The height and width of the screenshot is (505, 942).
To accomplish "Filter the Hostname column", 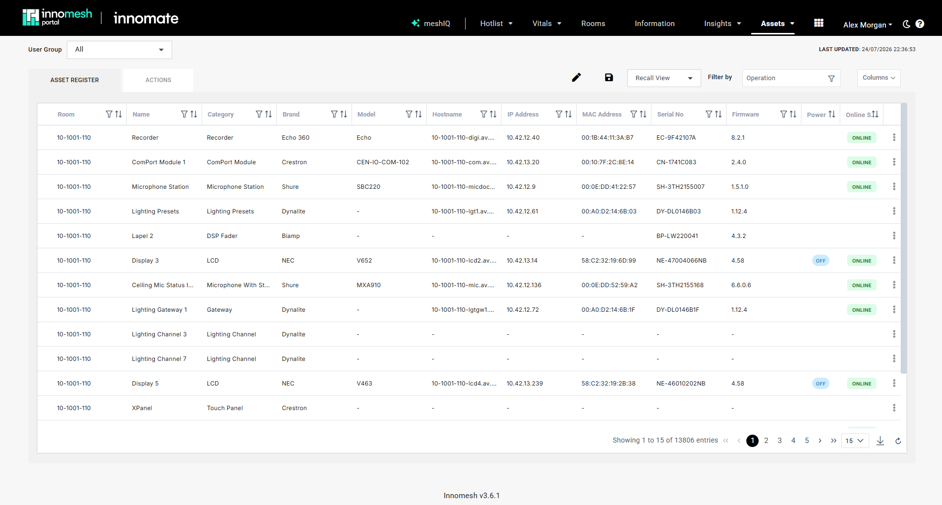I will tap(484, 114).
